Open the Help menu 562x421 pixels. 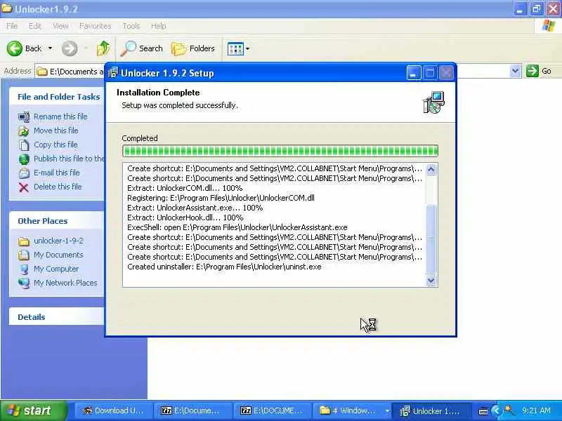pyautogui.click(x=158, y=26)
